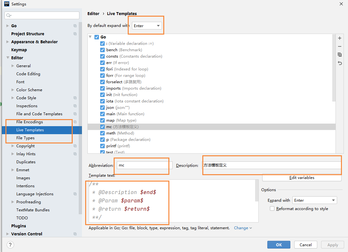Open the Keymap settings page
The height and width of the screenshot is (252, 348).
(x=19, y=50)
